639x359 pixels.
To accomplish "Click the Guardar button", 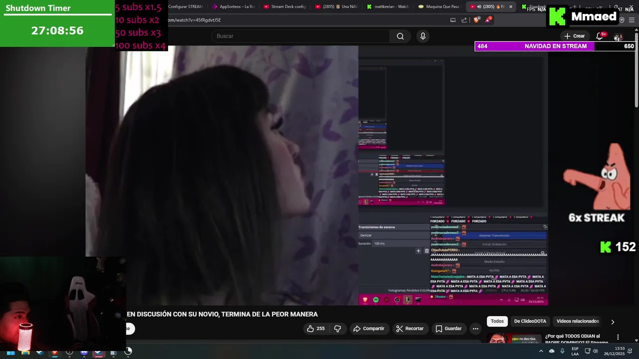I will point(448,329).
